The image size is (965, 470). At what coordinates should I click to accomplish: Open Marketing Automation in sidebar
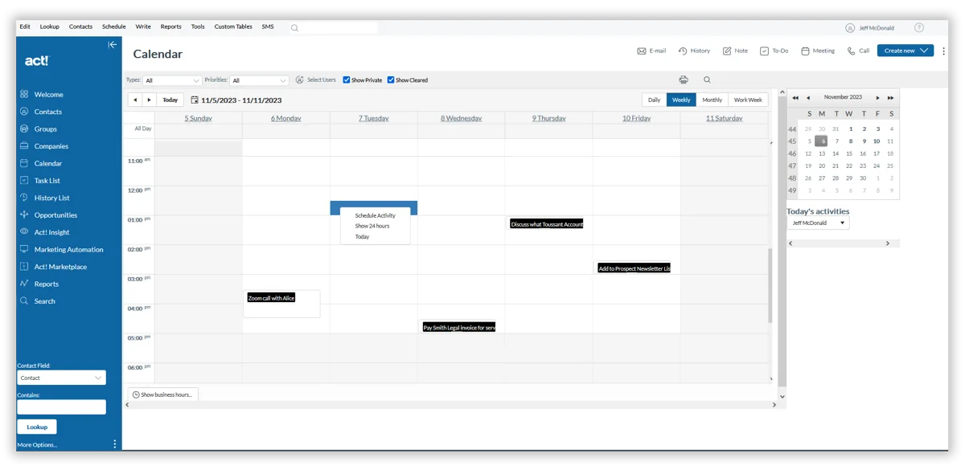point(68,250)
